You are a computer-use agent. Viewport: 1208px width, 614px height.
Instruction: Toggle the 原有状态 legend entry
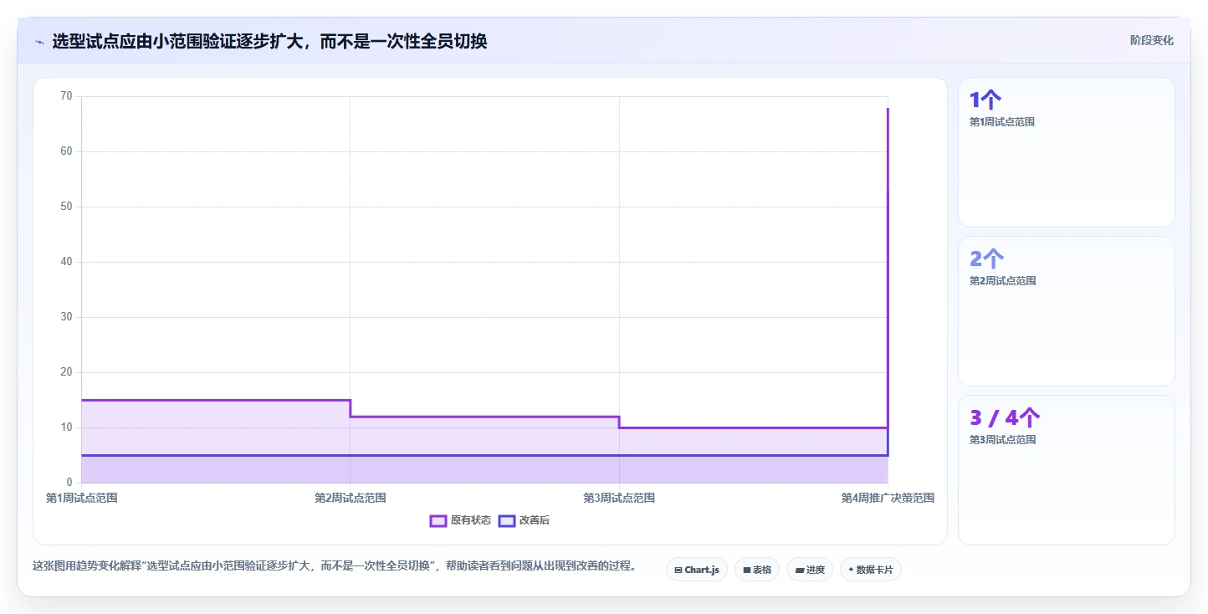pyautogui.click(x=460, y=520)
